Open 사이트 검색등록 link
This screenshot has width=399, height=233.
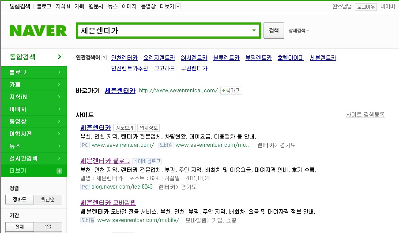click(365, 115)
